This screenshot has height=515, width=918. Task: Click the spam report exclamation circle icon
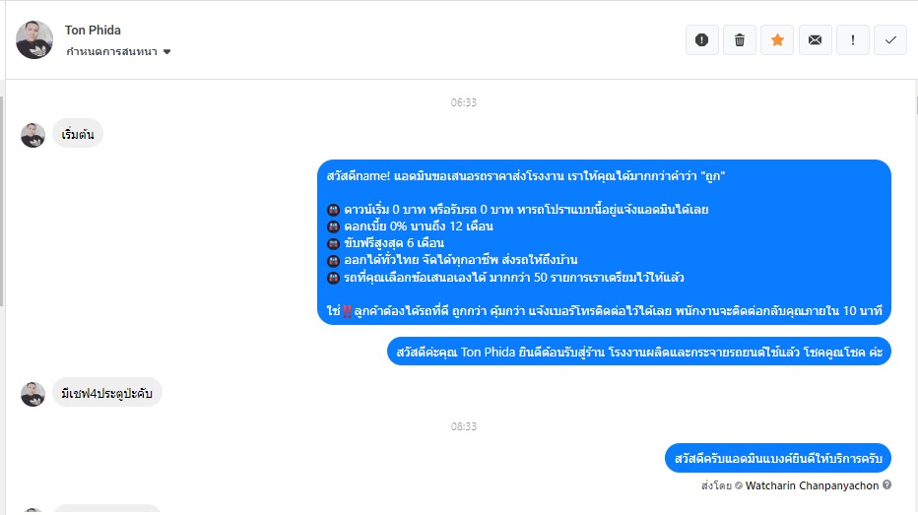(x=702, y=39)
